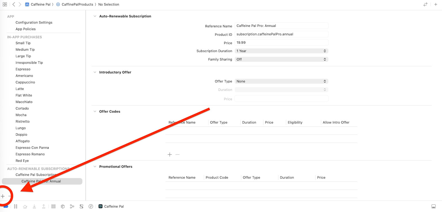Select the Americano product
The image size is (442, 212).
click(24, 76)
